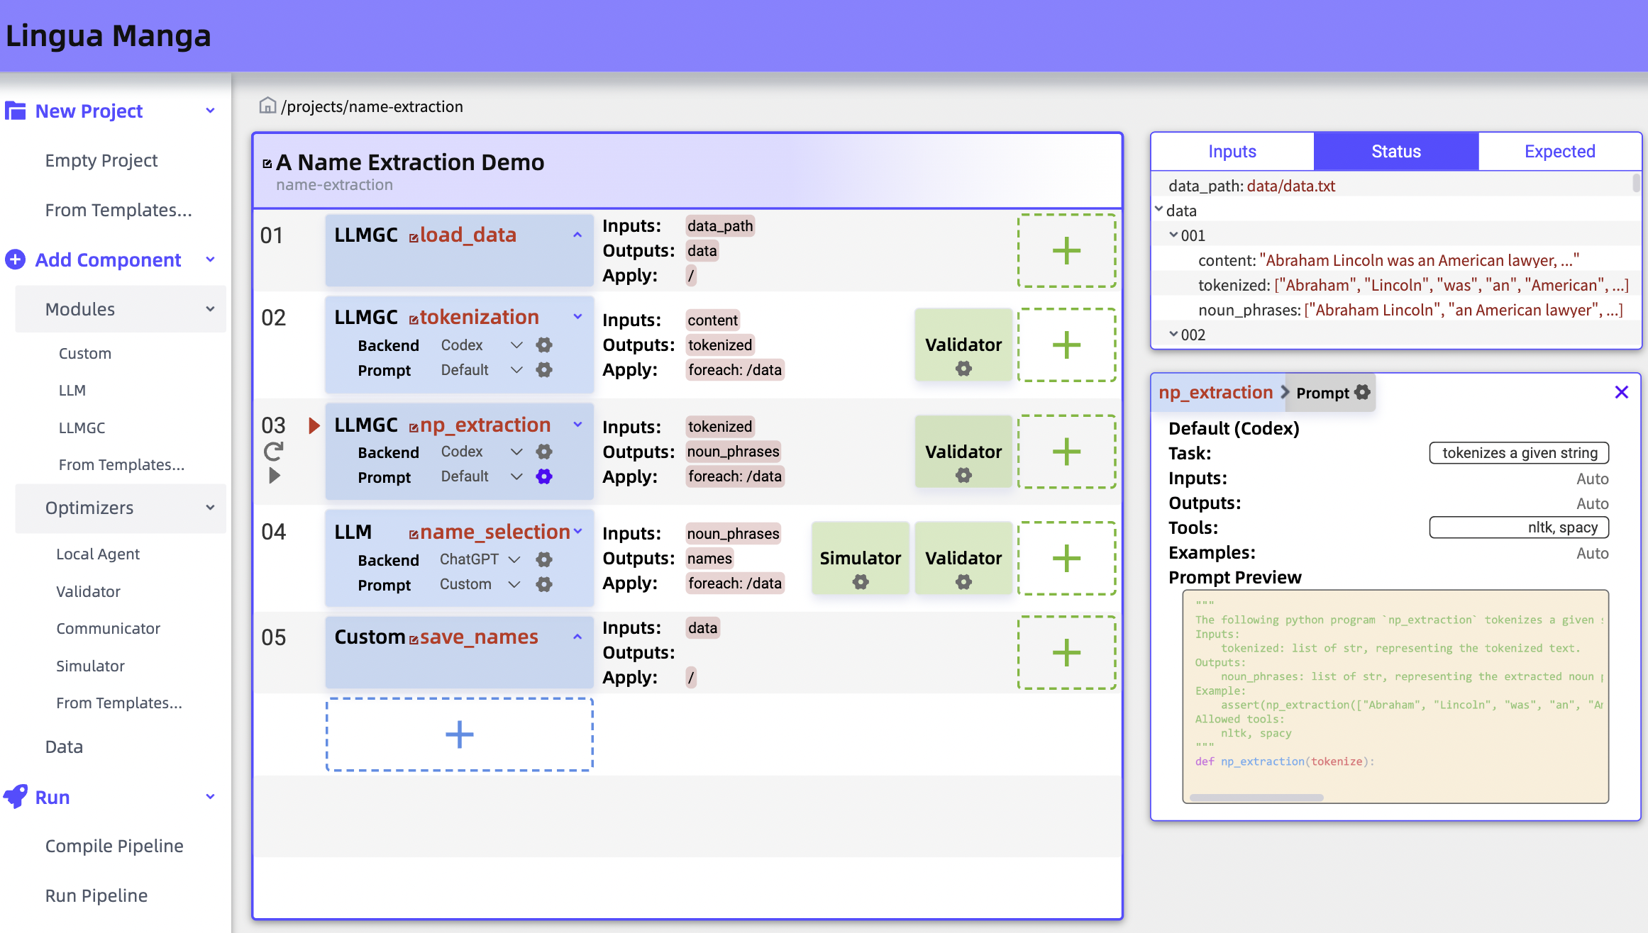Click Compile Pipeline in the sidebar
1648x933 pixels.
point(114,846)
